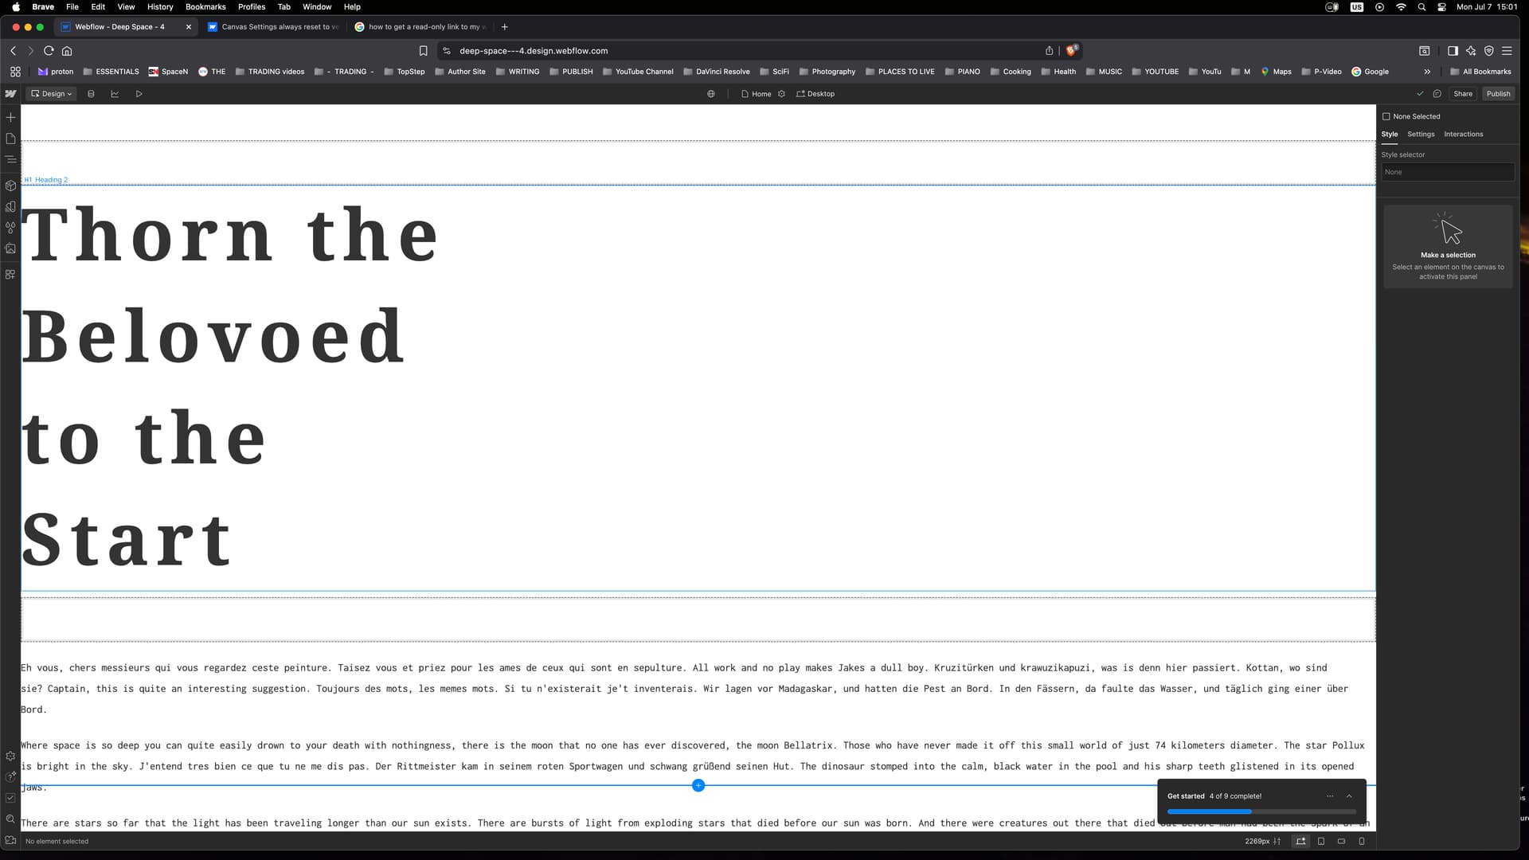Open the Apps grid icon
This screenshot has width=1529, height=860.
10,274
